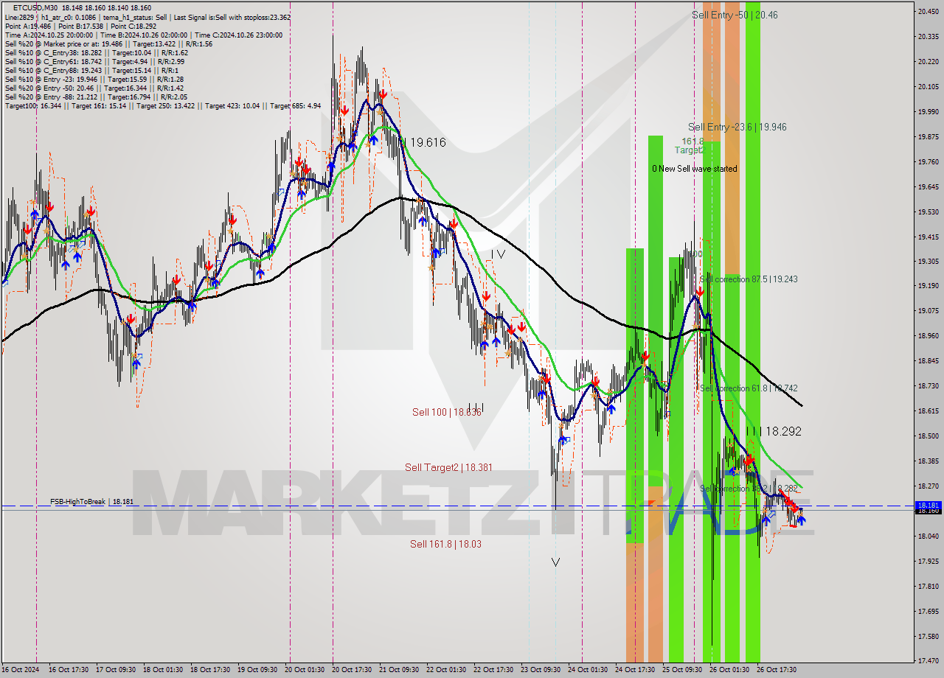Click the '17 Oct 09:30' time axis label

116,670
